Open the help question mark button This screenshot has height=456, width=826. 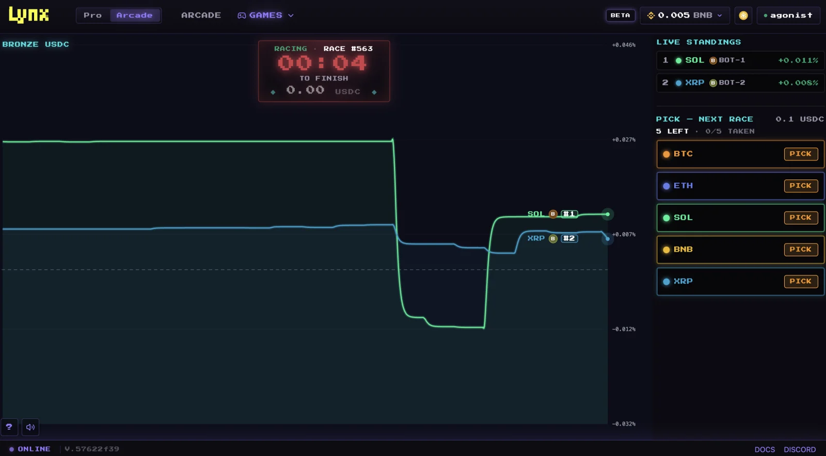click(9, 427)
